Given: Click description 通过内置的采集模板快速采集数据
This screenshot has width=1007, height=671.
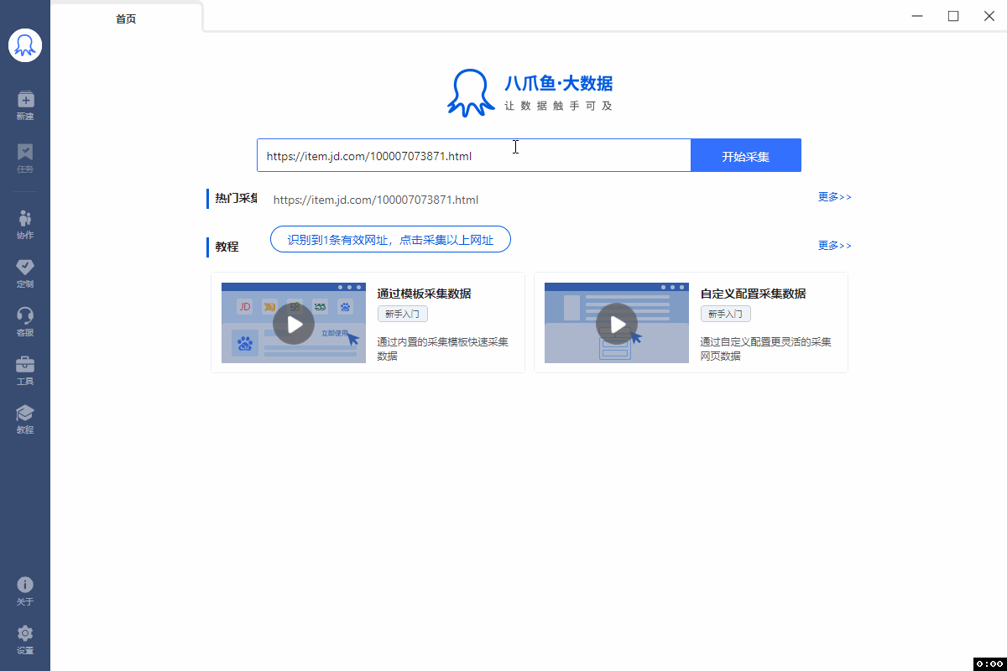Looking at the screenshot, I should 443,349.
